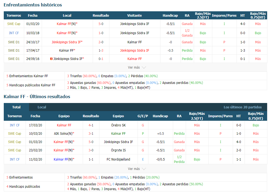Expand 'Ver más' under Kalmar FF latest results
272x192 pixels.
(x=137, y=169)
